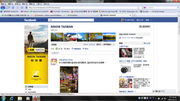Click the 首頁 home link in Facebook bar

click(147, 20)
